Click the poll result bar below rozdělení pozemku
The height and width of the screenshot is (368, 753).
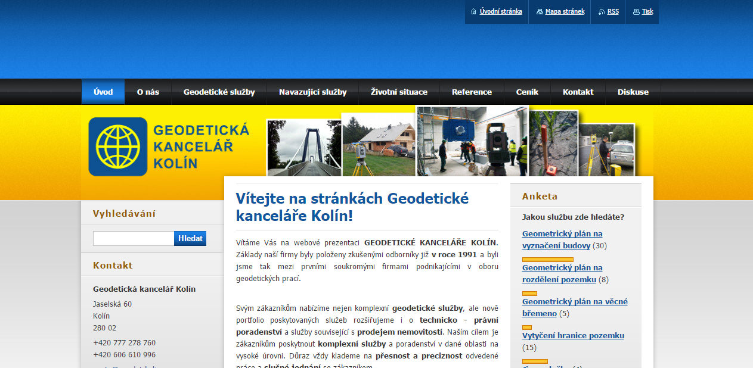529,294
